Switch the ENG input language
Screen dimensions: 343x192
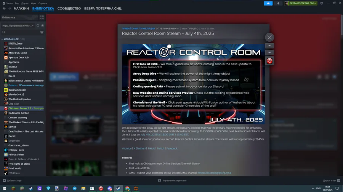point(318,188)
